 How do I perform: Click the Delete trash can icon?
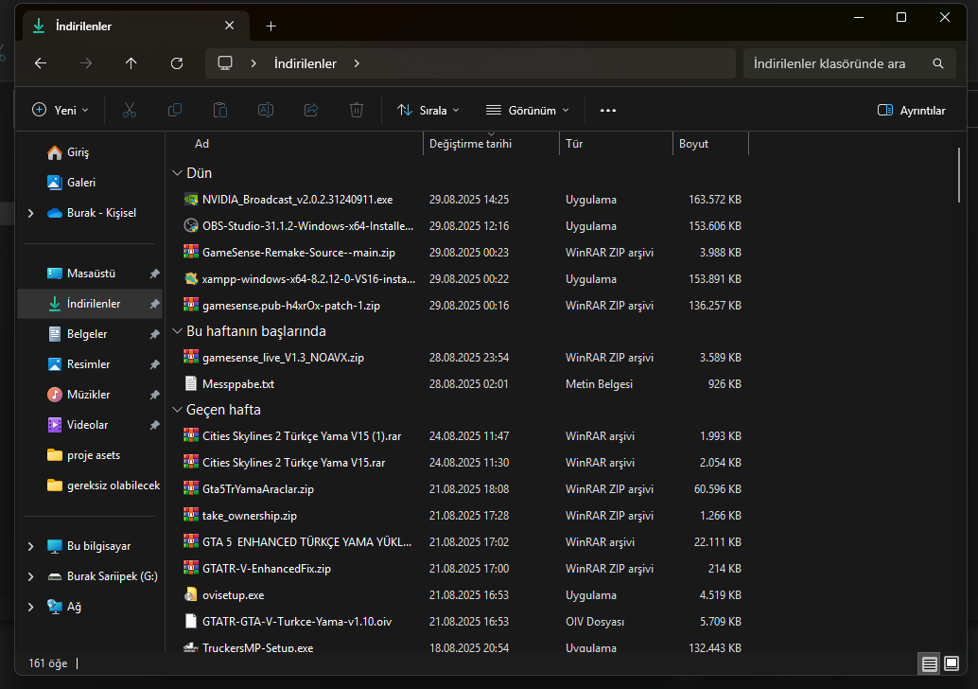[357, 110]
